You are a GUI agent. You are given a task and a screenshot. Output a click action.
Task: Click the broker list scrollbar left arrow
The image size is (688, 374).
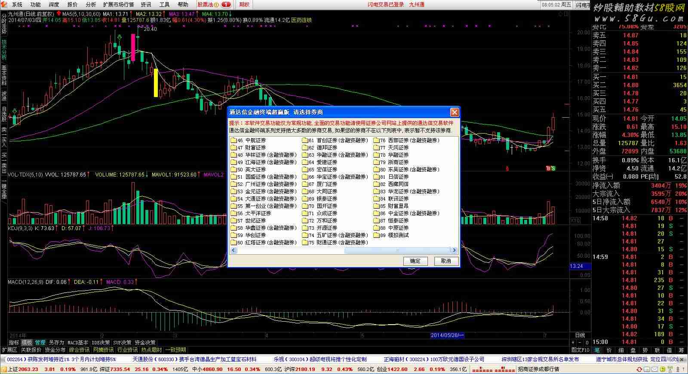pos(233,250)
